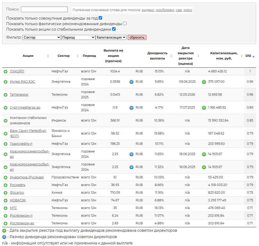Expand the Фосагро row plus icon
This screenshot has width=259, height=246.
point(6,193)
